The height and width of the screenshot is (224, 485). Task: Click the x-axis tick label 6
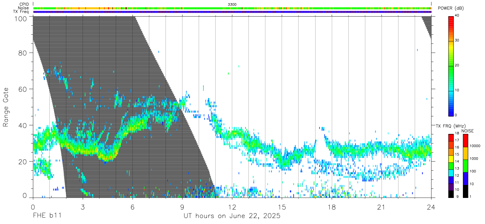tap(132, 207)
